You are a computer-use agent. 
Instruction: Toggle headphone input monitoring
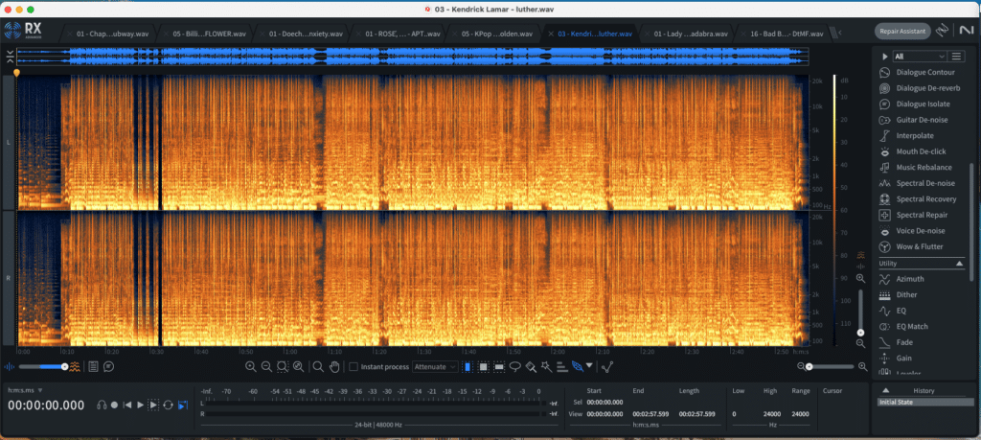click(102, 405)
